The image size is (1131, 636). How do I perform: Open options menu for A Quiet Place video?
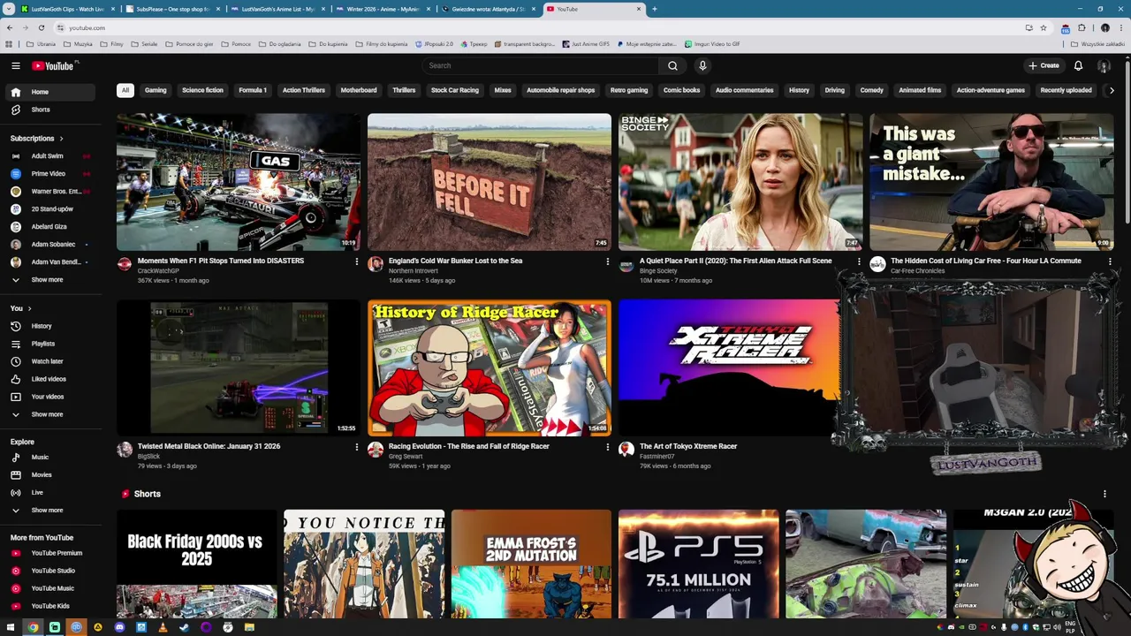(x=858, y=261)
